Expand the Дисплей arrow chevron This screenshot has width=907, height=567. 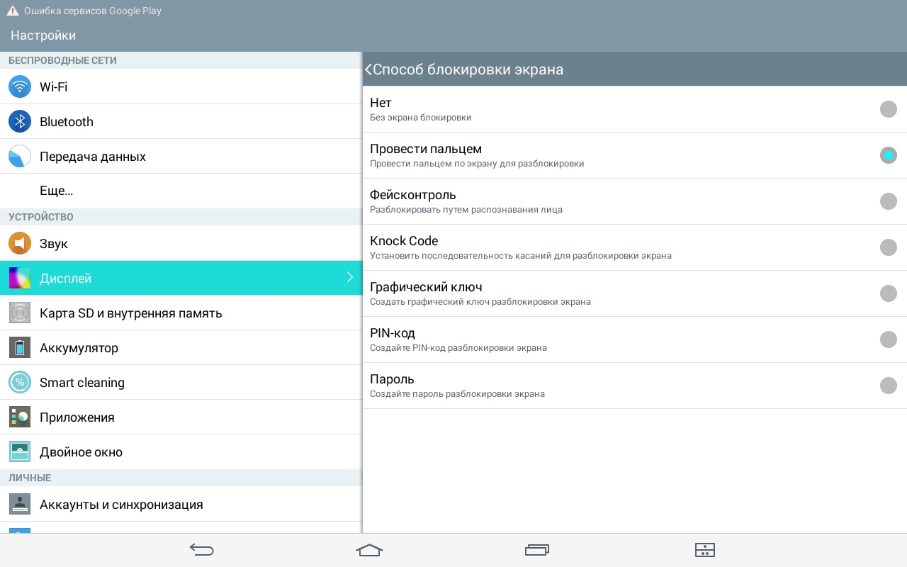pos(349,278)
